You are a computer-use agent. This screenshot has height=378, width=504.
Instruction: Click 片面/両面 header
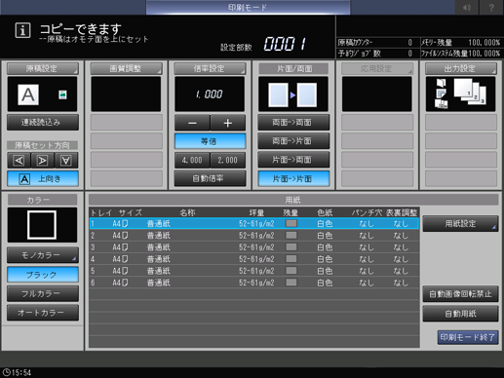tap(293, 68)
